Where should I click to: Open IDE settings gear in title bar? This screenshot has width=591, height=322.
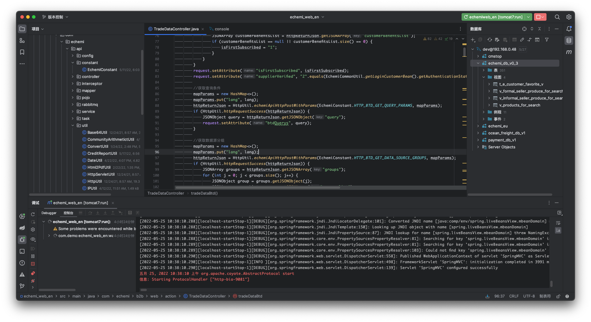[x=569, y=17]
